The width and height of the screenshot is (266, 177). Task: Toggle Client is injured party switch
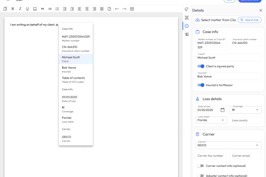201,66
